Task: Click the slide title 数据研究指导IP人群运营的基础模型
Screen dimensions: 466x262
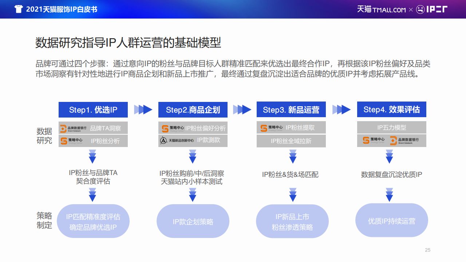Action: 128,43
